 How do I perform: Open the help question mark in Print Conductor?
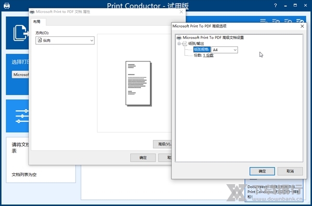tap(276, 6)
